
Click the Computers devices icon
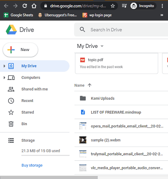[x=11, y=78]
